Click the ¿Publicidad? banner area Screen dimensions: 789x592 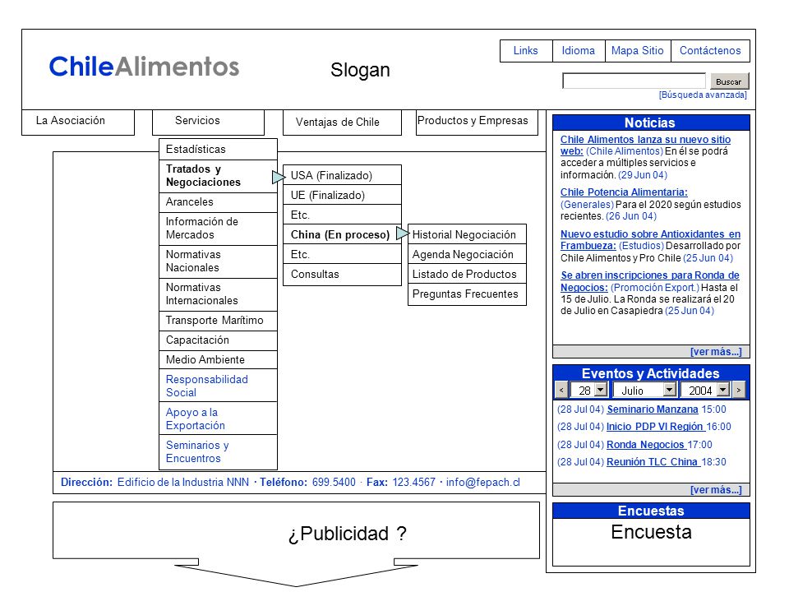(x=296, y=530)
